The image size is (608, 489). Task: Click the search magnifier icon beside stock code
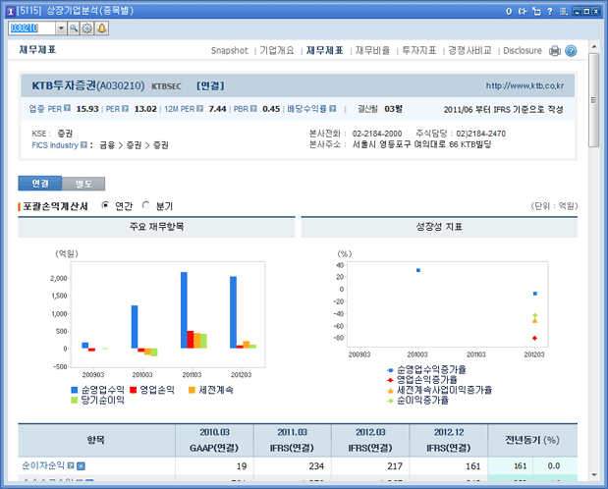coord(74,28)
